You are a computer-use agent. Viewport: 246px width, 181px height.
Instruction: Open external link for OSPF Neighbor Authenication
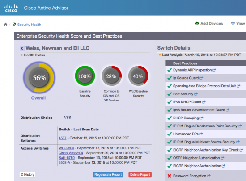(222, 158)
